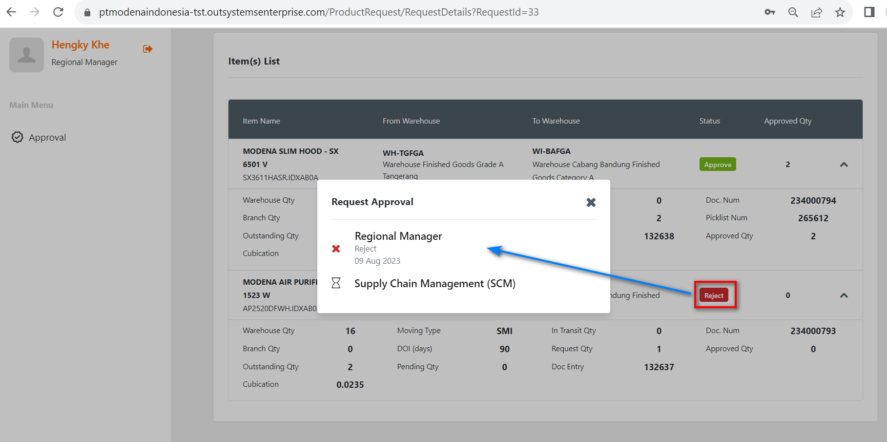Collapse the MODENA SLIM HOOD row

(844, 165)
